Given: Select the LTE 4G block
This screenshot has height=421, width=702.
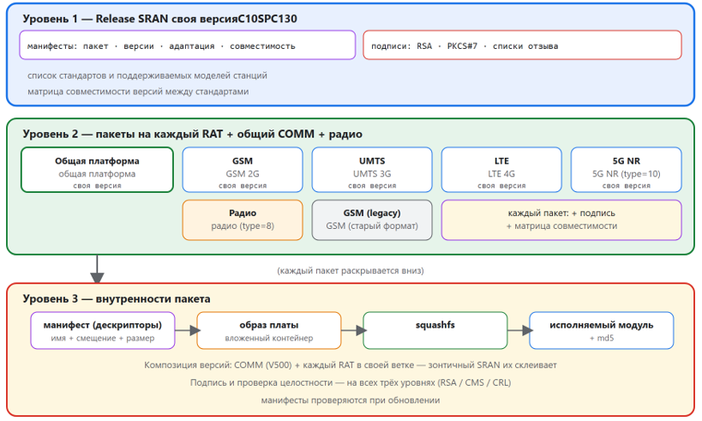Looking at the screenshot, I should (501, 170).
